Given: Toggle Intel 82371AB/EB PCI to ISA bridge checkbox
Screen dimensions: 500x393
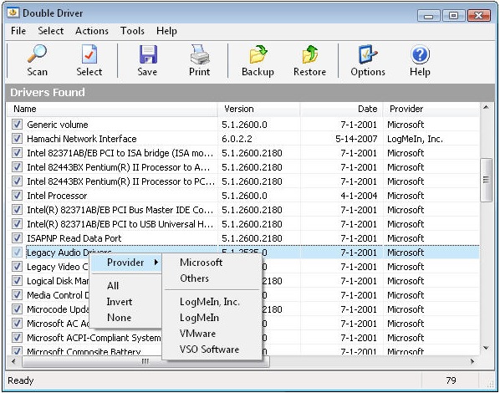Looking at the screenshot, I should (17, 153).
